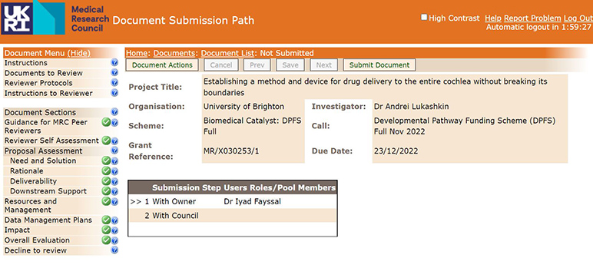Follow the Report Problem link
593x278 pixels.
pyautogui.click(x=532, y=18)
